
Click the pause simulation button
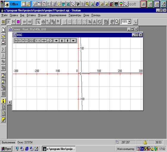coord(3,22)
